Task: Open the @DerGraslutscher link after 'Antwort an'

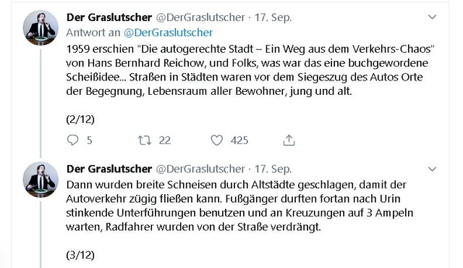Action: [x=169, y=33]
